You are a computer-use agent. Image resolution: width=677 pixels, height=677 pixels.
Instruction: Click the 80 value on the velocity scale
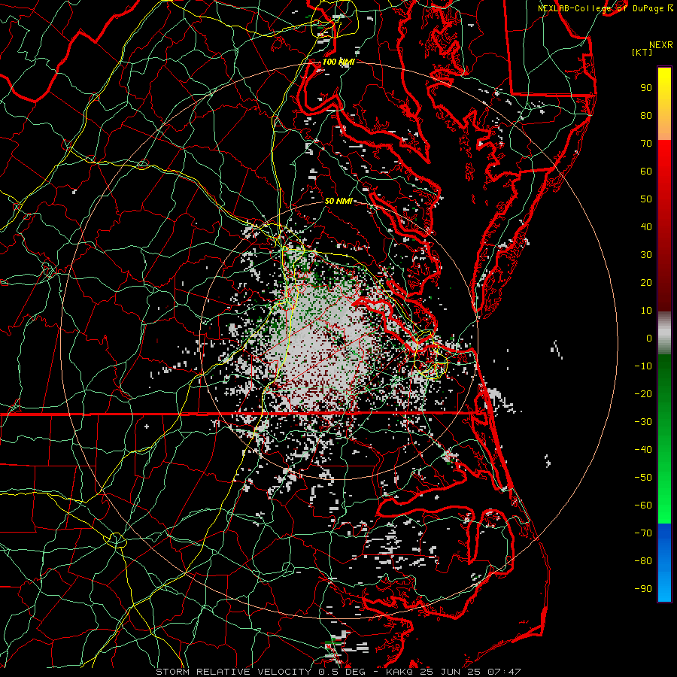tap(646, 115)
